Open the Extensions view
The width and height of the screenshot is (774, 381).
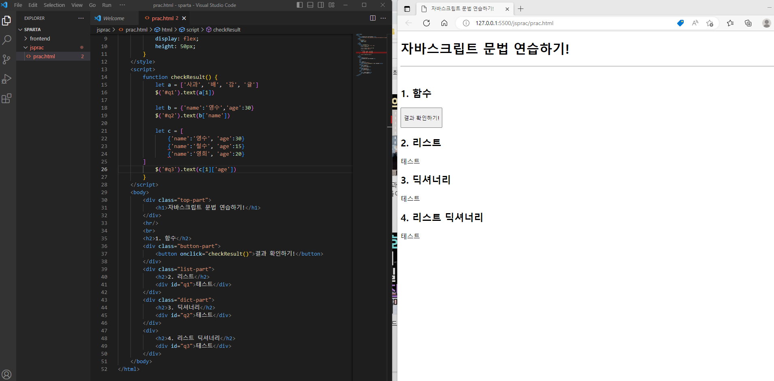click(x=6, y=98)
